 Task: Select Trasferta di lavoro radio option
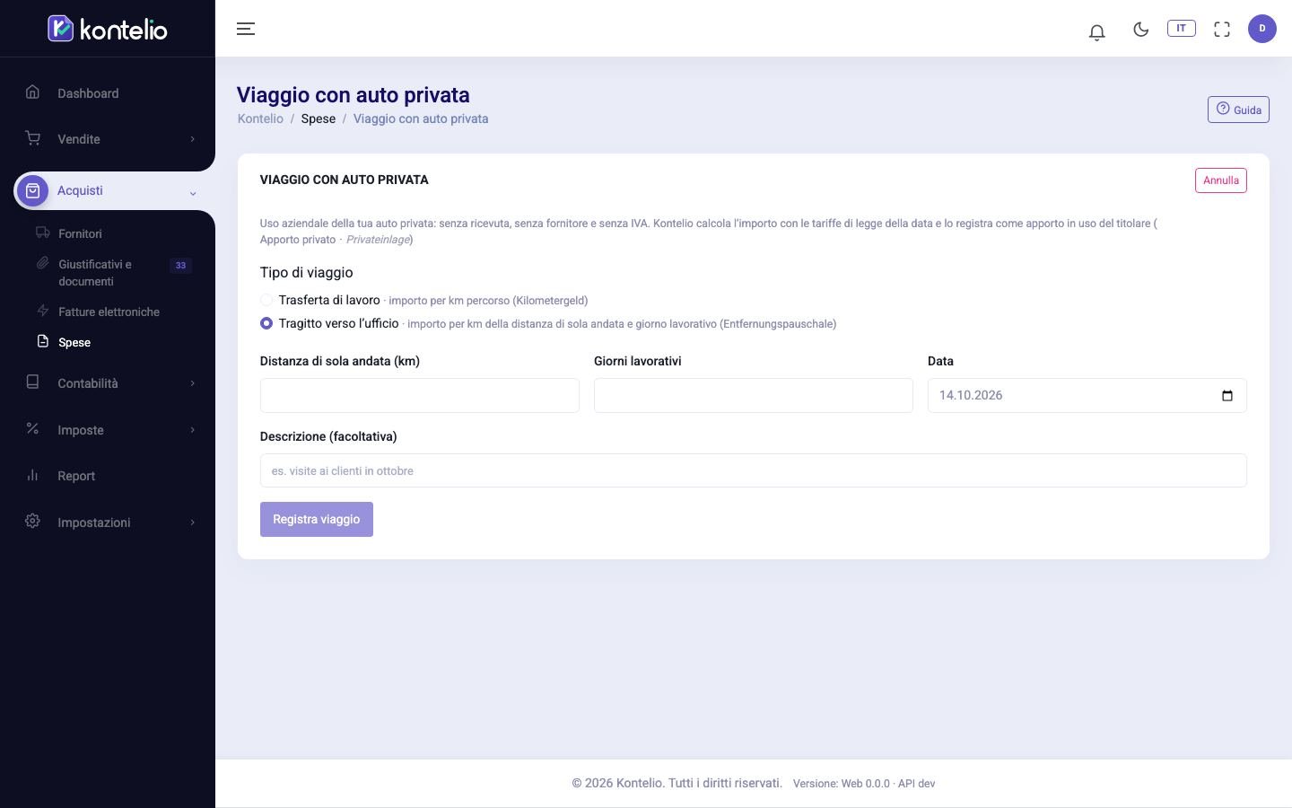266,300
